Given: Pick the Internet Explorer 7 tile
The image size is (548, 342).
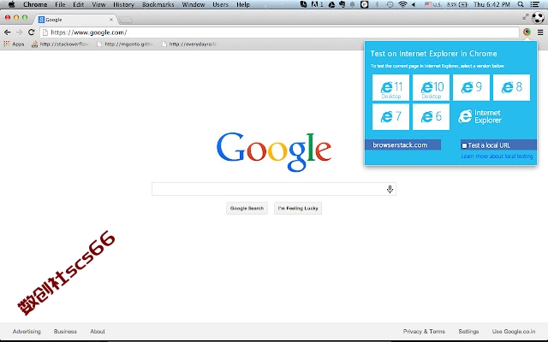Looking at the screenshot, I should (390, 117).
